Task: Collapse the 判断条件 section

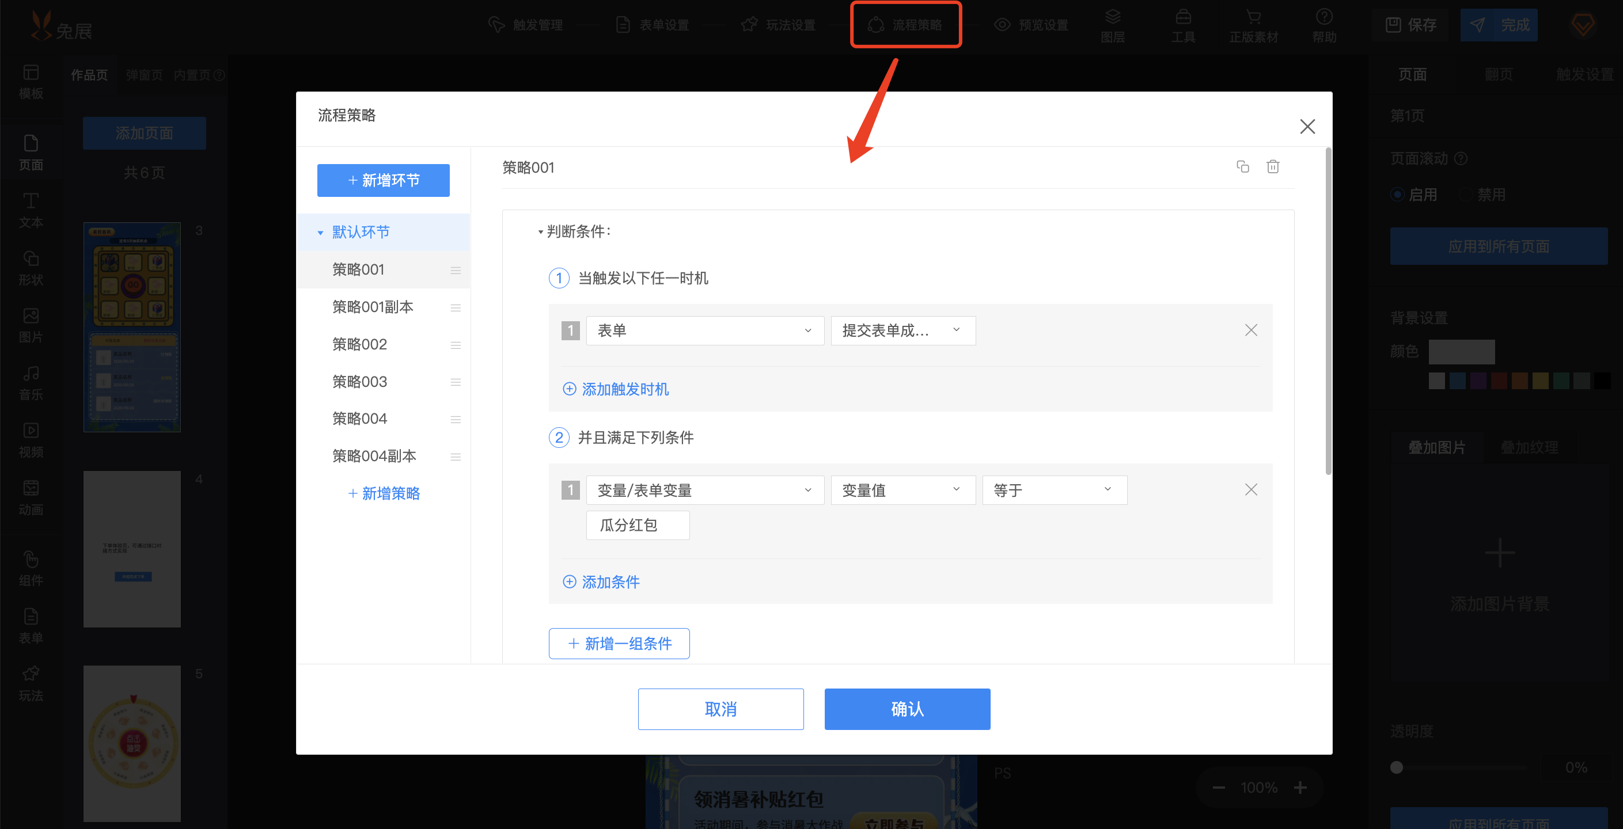Action: tap(541, 232)
